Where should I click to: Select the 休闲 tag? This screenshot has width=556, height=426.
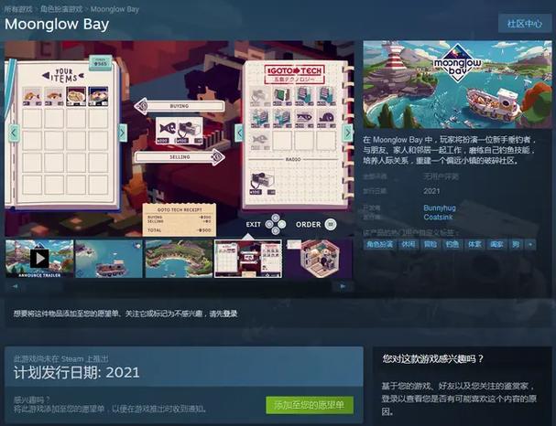pos(409,244)
